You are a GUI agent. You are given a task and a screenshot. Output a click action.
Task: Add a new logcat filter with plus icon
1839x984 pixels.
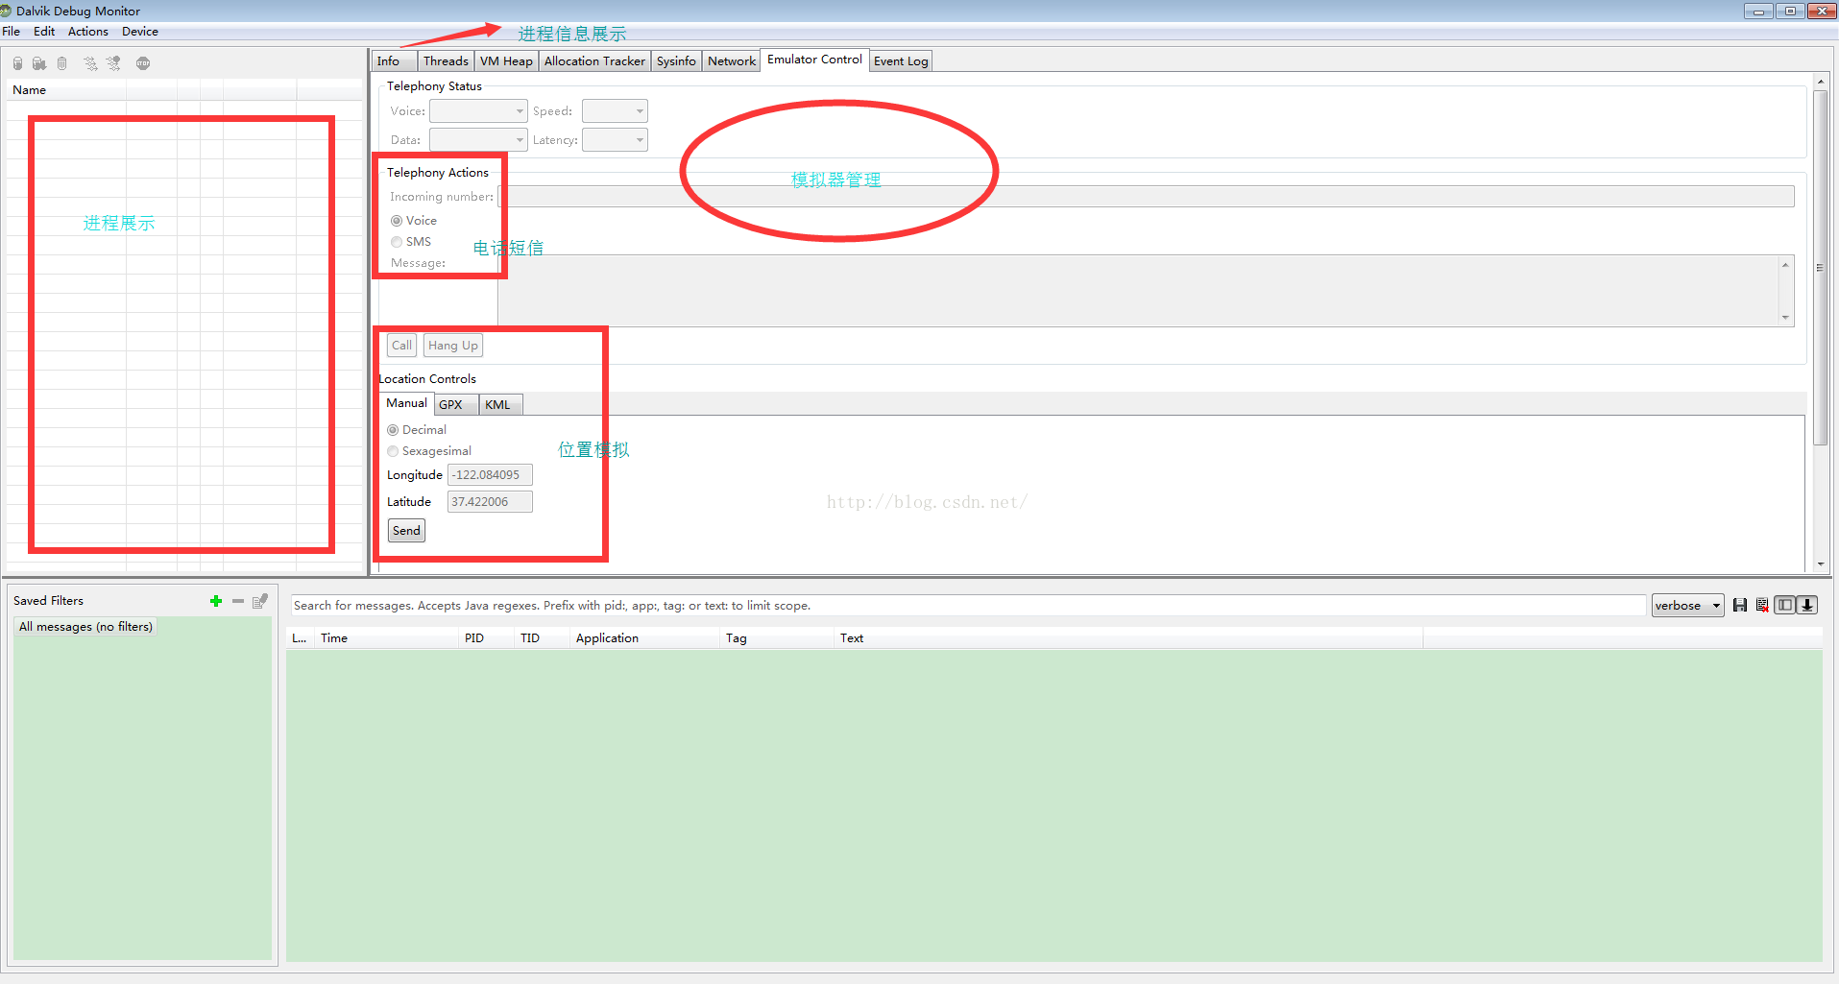click(x=216, y=601)
